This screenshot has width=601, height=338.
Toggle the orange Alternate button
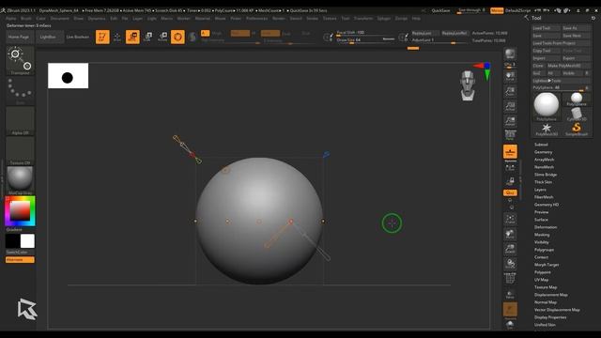click(20, 260)
